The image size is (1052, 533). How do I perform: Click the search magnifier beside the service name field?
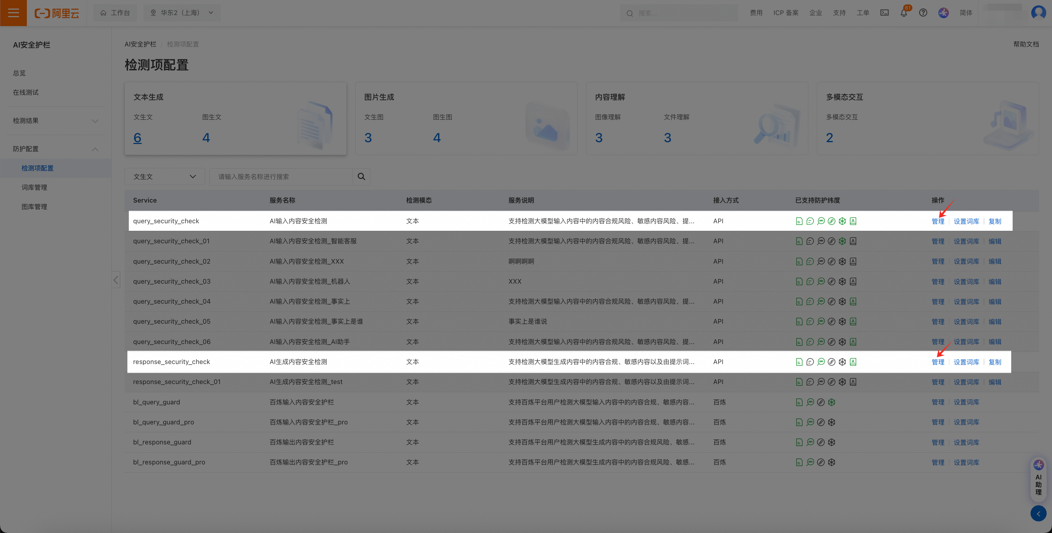[x=361, y=176]
